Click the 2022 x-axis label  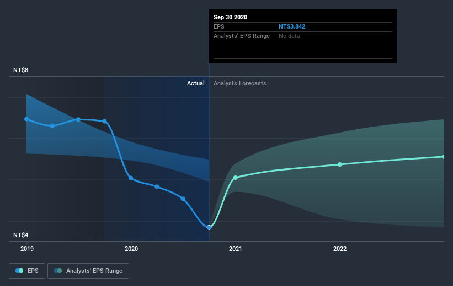[x=340, y=249]
